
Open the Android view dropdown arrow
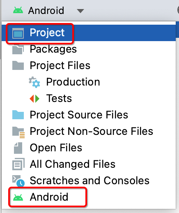click(80, 11)
